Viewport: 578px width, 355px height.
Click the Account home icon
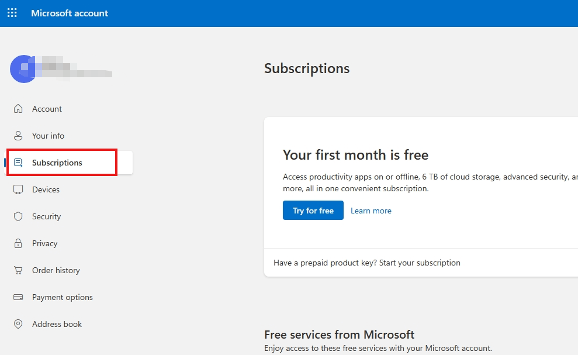pyautogui.click(x=18, y=109)
